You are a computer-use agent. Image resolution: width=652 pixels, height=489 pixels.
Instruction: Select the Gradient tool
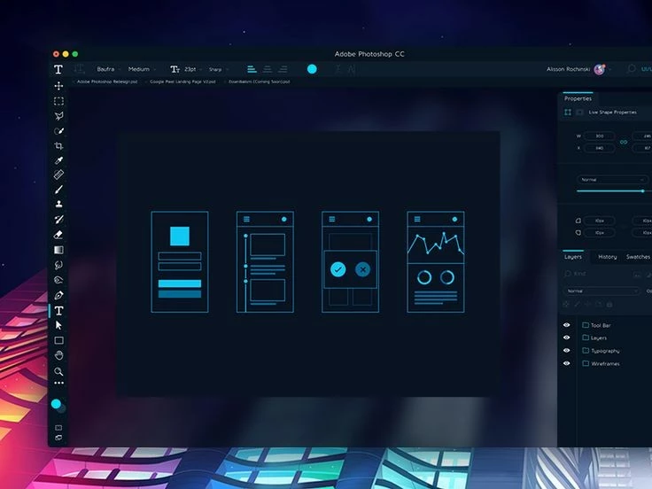(x=58, y=250)
